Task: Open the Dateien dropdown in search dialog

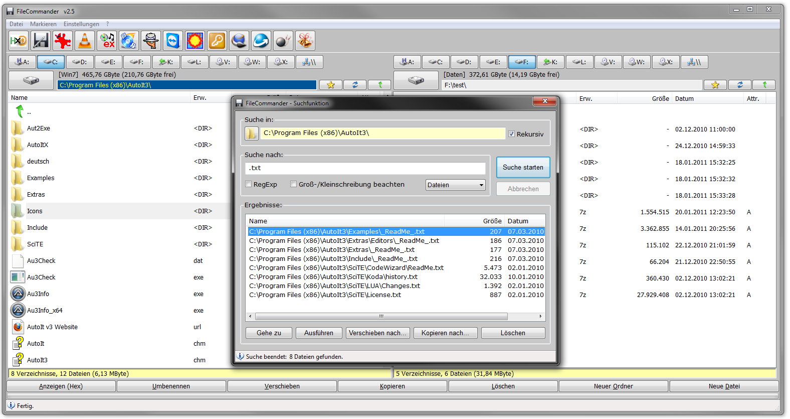Action: [x=455, y=185]
